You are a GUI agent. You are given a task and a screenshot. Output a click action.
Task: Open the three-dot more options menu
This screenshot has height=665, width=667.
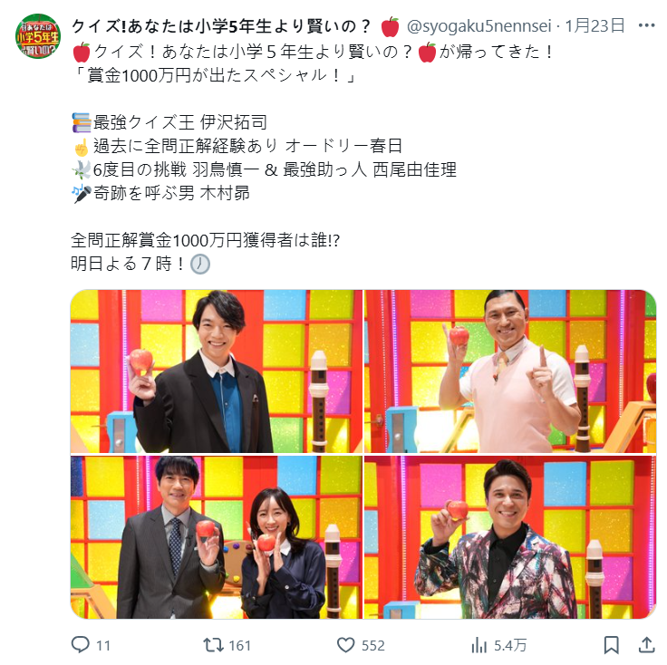[x=646, y=25]
